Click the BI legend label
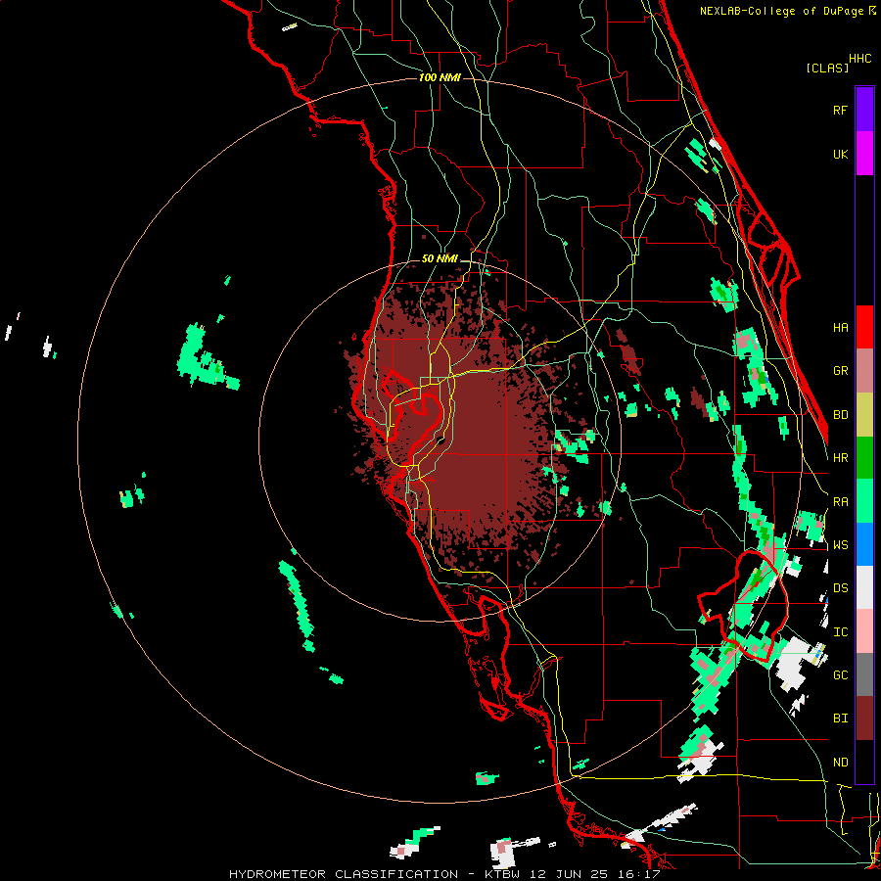 coord(840,719)
